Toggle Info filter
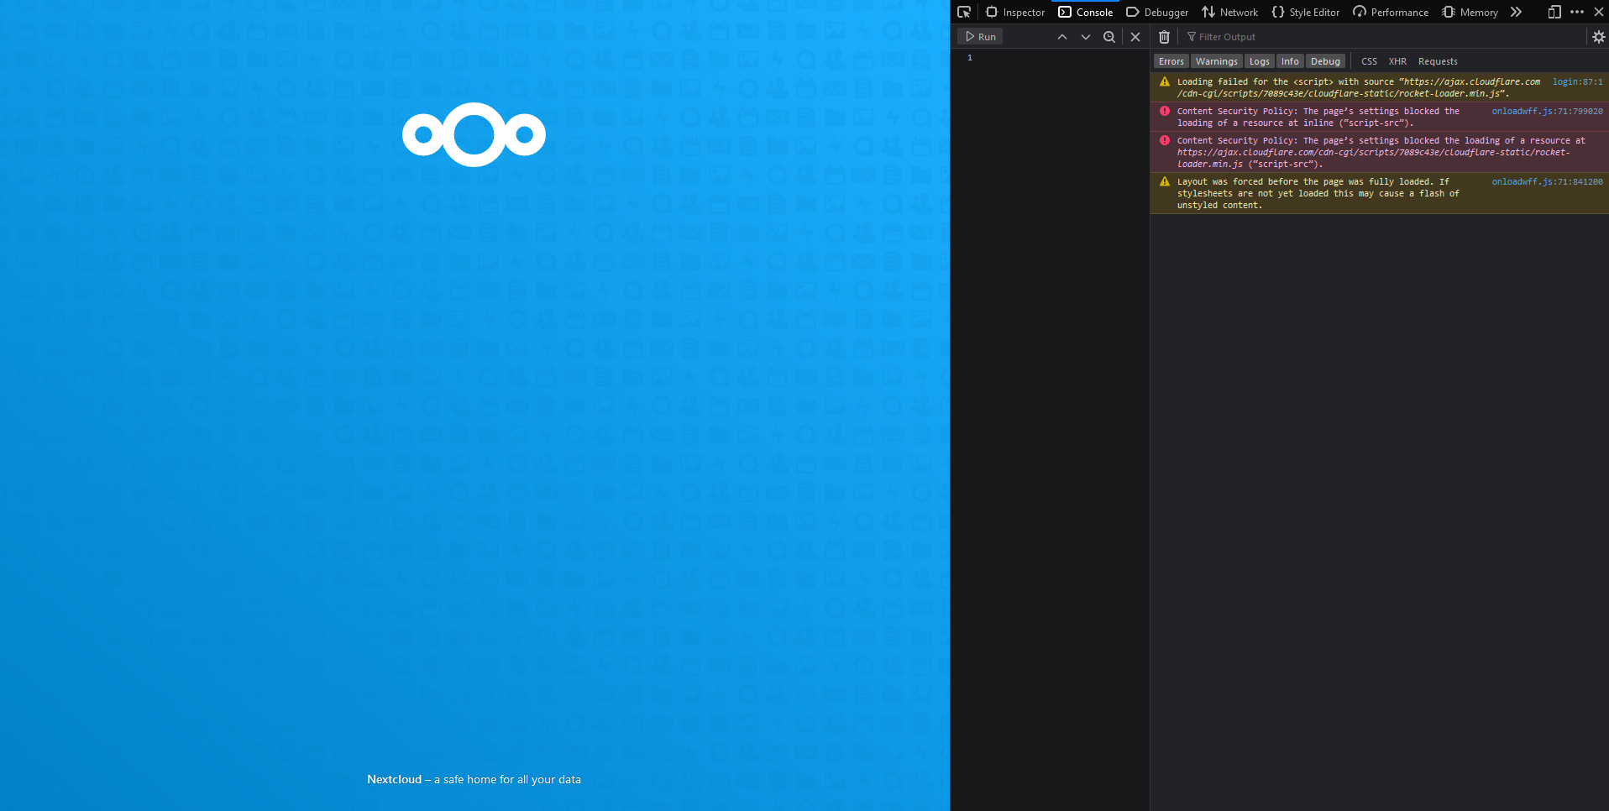The width and height of the screenshot is (1609, 811). (x=1291, y=61)
